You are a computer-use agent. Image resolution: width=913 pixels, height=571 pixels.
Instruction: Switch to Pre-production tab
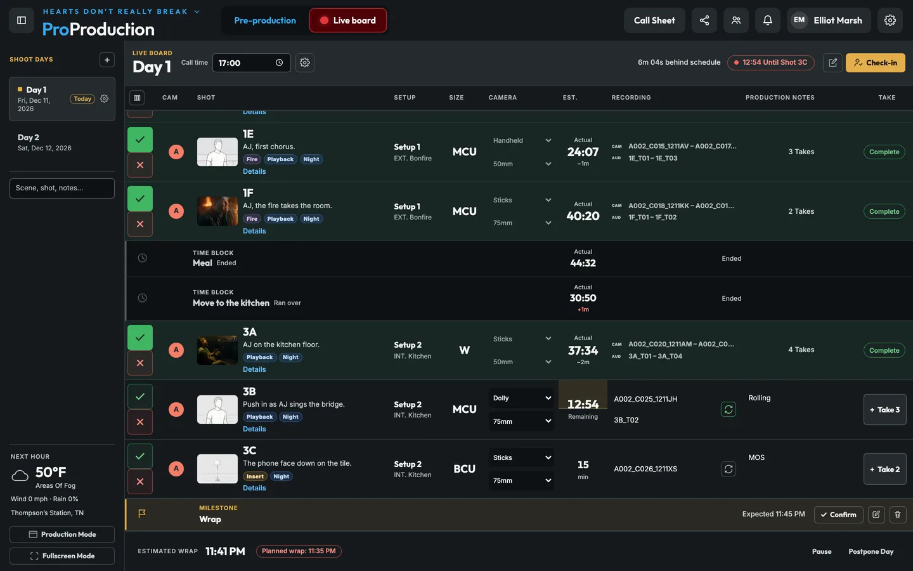tap(265, 20)
